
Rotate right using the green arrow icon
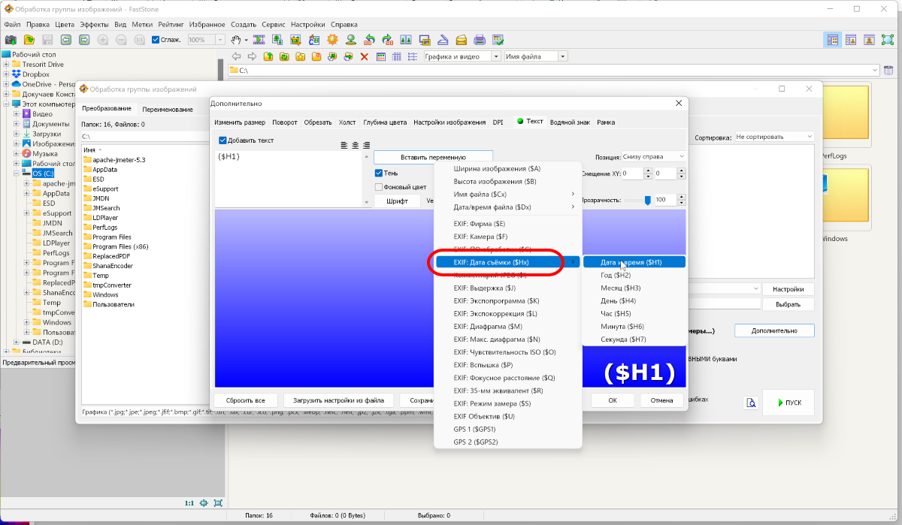point(387,40)
